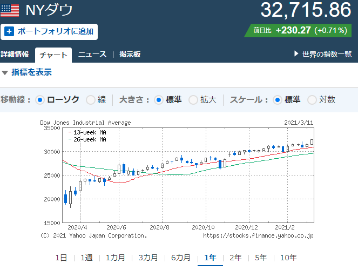Select ローソク chart type radio
This screenshot has width=358, height=270.
point(40,100)
